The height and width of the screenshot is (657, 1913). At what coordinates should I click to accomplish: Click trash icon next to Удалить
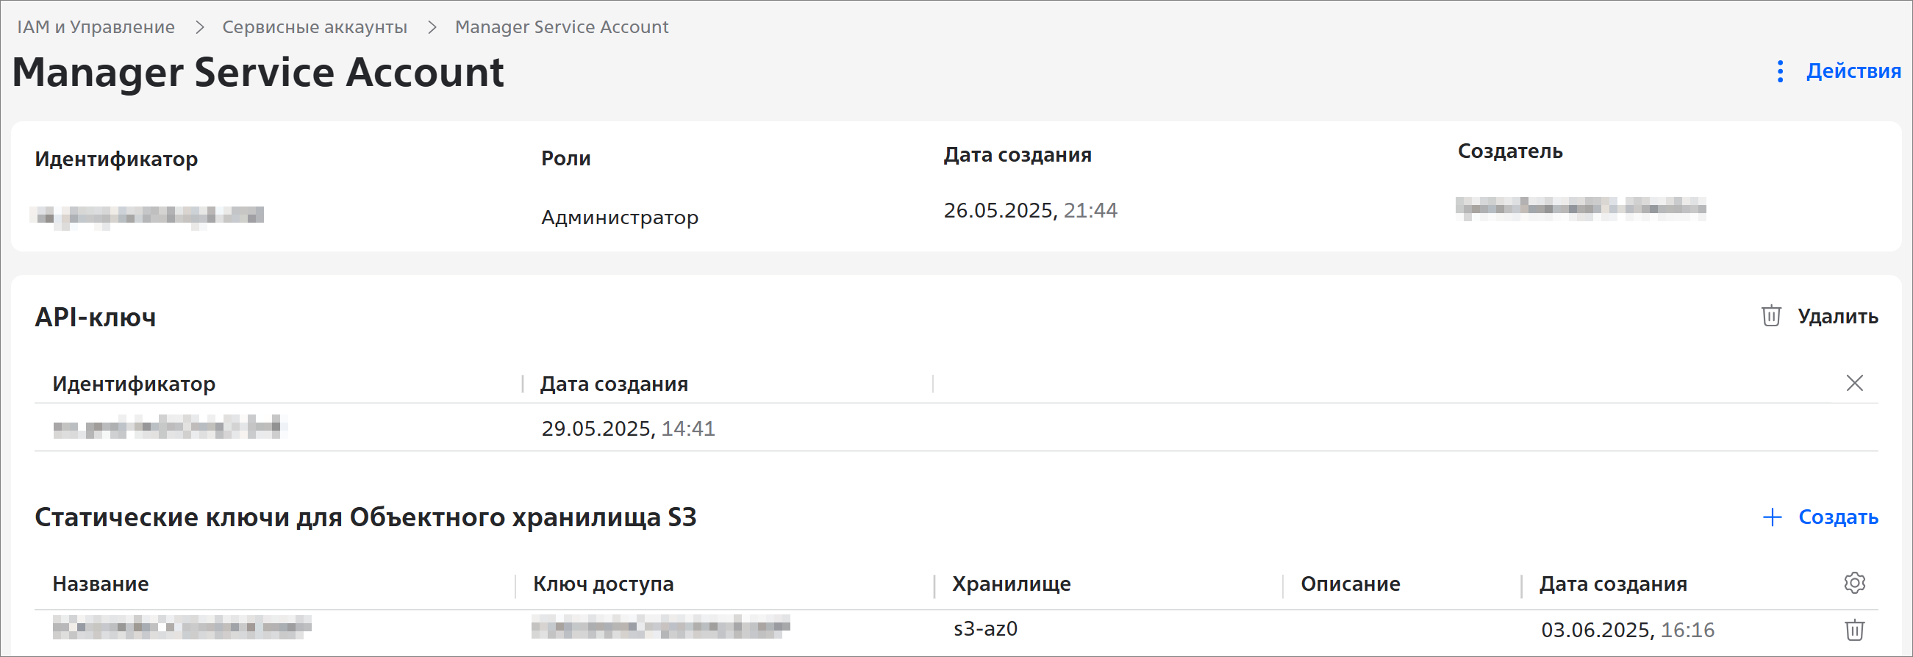[1771, 316]
